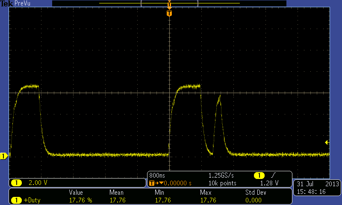Click the channel 1 badge beside 2.00 V
Screen dimensions: 342x205
click(x=16, y=182)
